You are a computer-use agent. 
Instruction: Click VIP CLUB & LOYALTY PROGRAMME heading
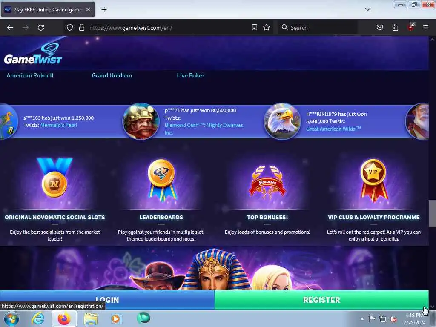point(374,218)
